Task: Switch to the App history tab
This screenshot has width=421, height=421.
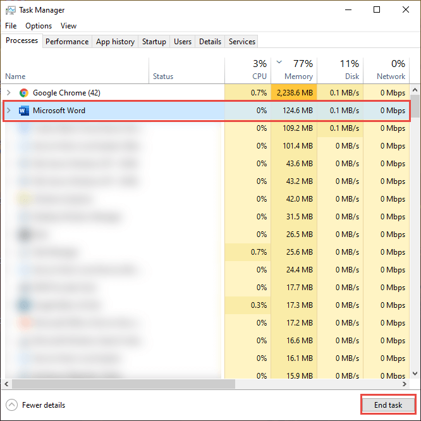Action: (x=115, y=42)
